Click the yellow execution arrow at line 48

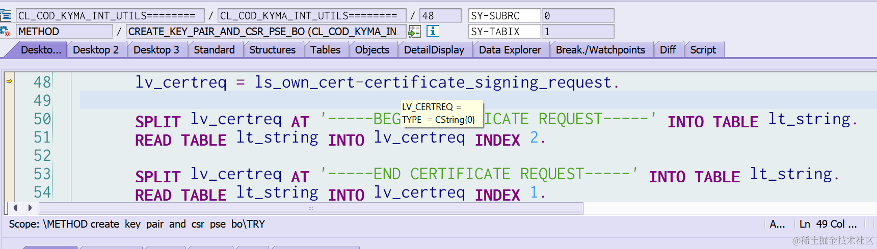[x=9, y=81]
